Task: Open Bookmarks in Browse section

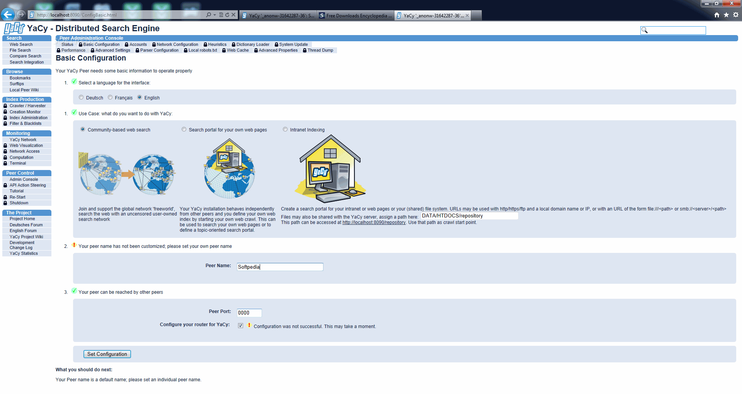Action: [x=20, y=78]
